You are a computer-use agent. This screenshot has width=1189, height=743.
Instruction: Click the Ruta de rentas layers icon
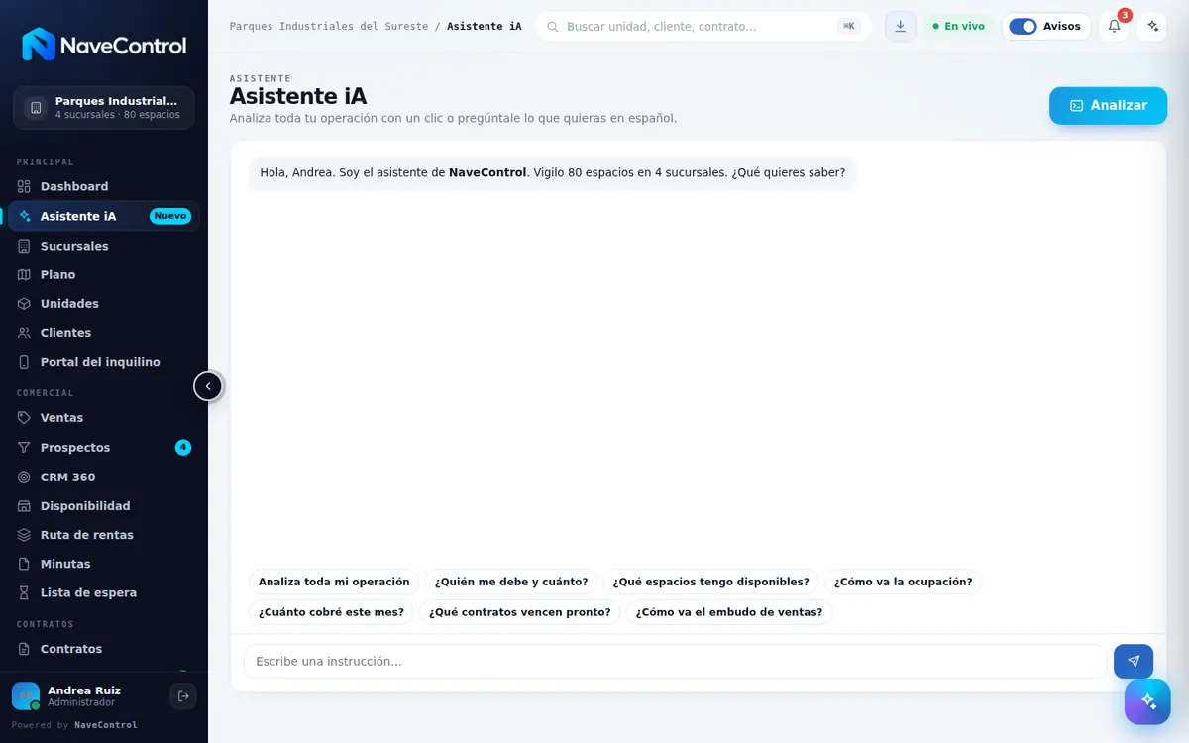[x=25, y=535]
